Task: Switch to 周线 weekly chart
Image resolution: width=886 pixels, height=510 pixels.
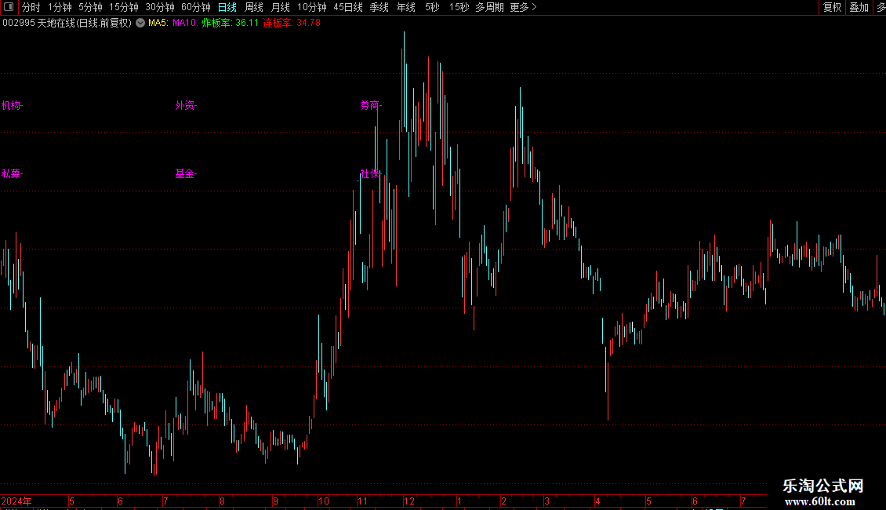Action: point(254,7)
